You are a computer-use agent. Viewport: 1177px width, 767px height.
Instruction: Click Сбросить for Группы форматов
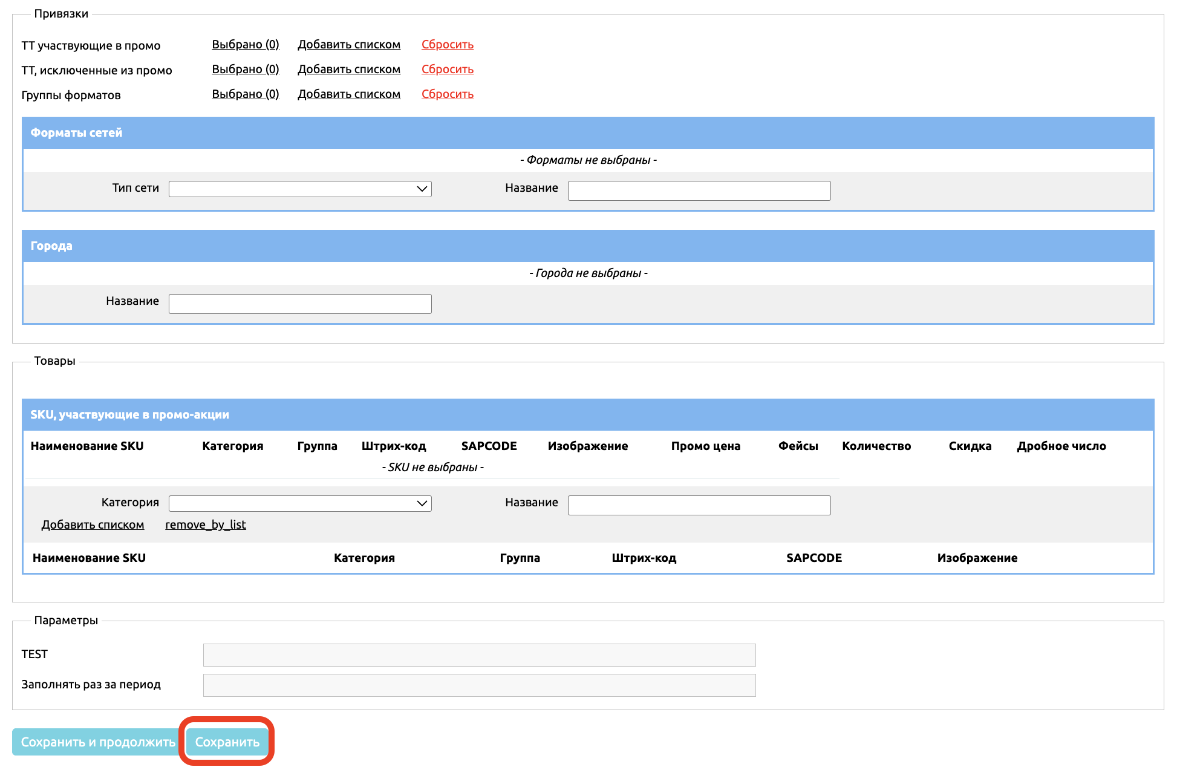coord(447,94)
